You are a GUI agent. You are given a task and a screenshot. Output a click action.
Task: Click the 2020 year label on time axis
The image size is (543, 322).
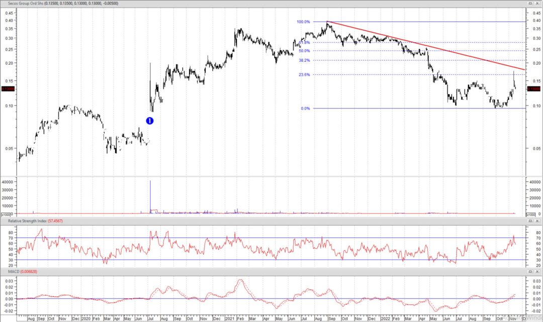[x=86, y=318]
